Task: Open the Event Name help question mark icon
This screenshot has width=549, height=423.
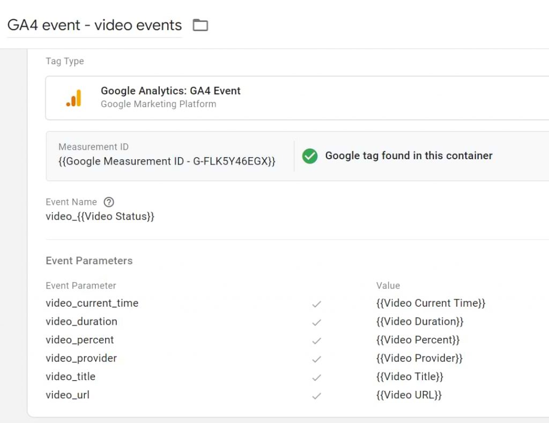Action: pos(109,202)
